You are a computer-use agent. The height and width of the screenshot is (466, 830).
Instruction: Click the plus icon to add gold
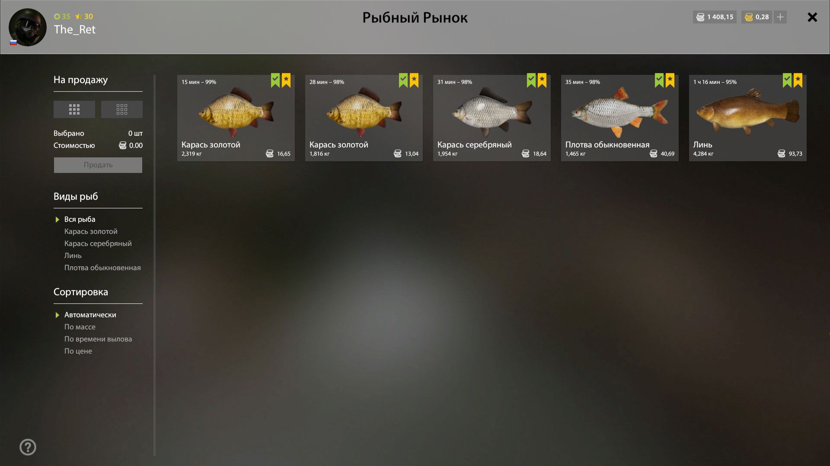point(780,17)
